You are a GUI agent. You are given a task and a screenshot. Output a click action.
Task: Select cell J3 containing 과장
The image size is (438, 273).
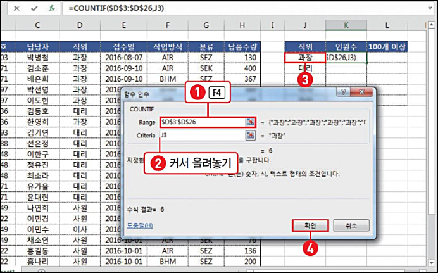pos(305,58)
